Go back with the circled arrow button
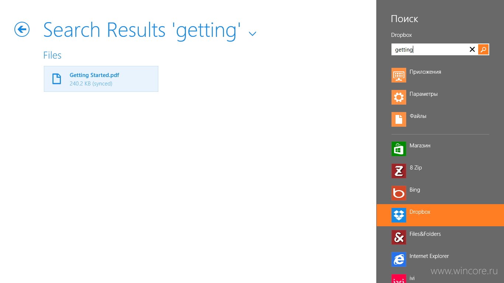Viewport: 504px width, 283px height. (x=22, y=29)
